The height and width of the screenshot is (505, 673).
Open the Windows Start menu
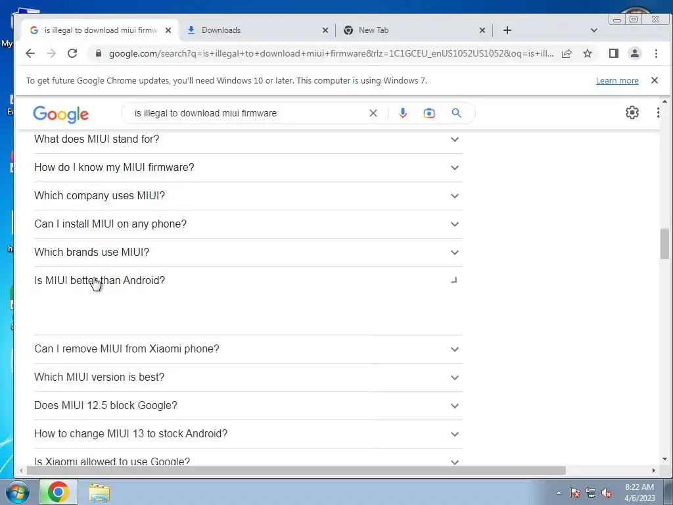(17, 492)
